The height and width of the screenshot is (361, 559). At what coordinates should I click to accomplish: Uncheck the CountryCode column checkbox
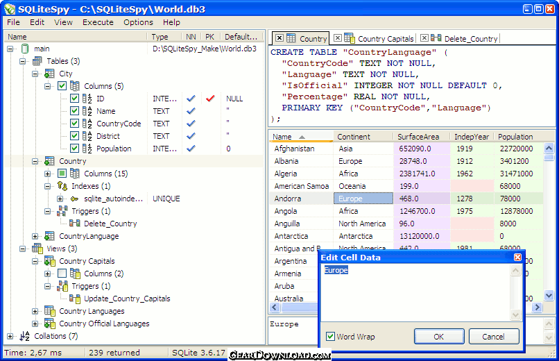[x=74, y=124]
